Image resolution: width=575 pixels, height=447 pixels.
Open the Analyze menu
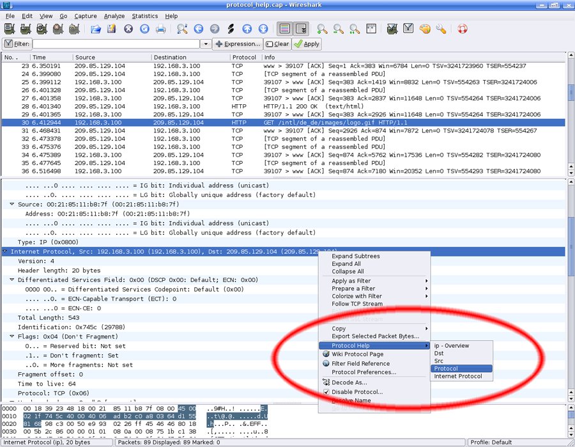coord(114,16)
